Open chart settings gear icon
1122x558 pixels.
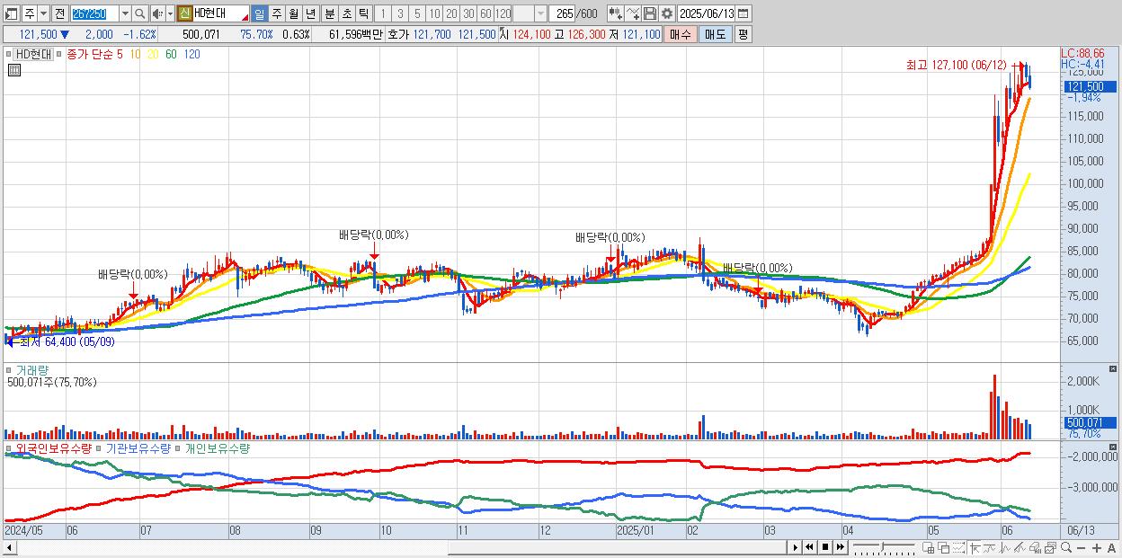pos(667,13)
